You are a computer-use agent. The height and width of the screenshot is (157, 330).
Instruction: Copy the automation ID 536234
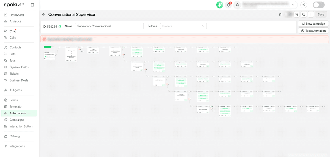coord(60,27)
